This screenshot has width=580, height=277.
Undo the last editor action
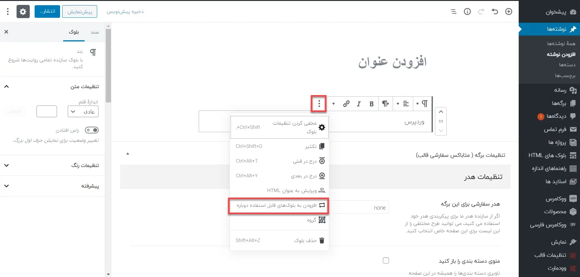(x=495, y=12)
